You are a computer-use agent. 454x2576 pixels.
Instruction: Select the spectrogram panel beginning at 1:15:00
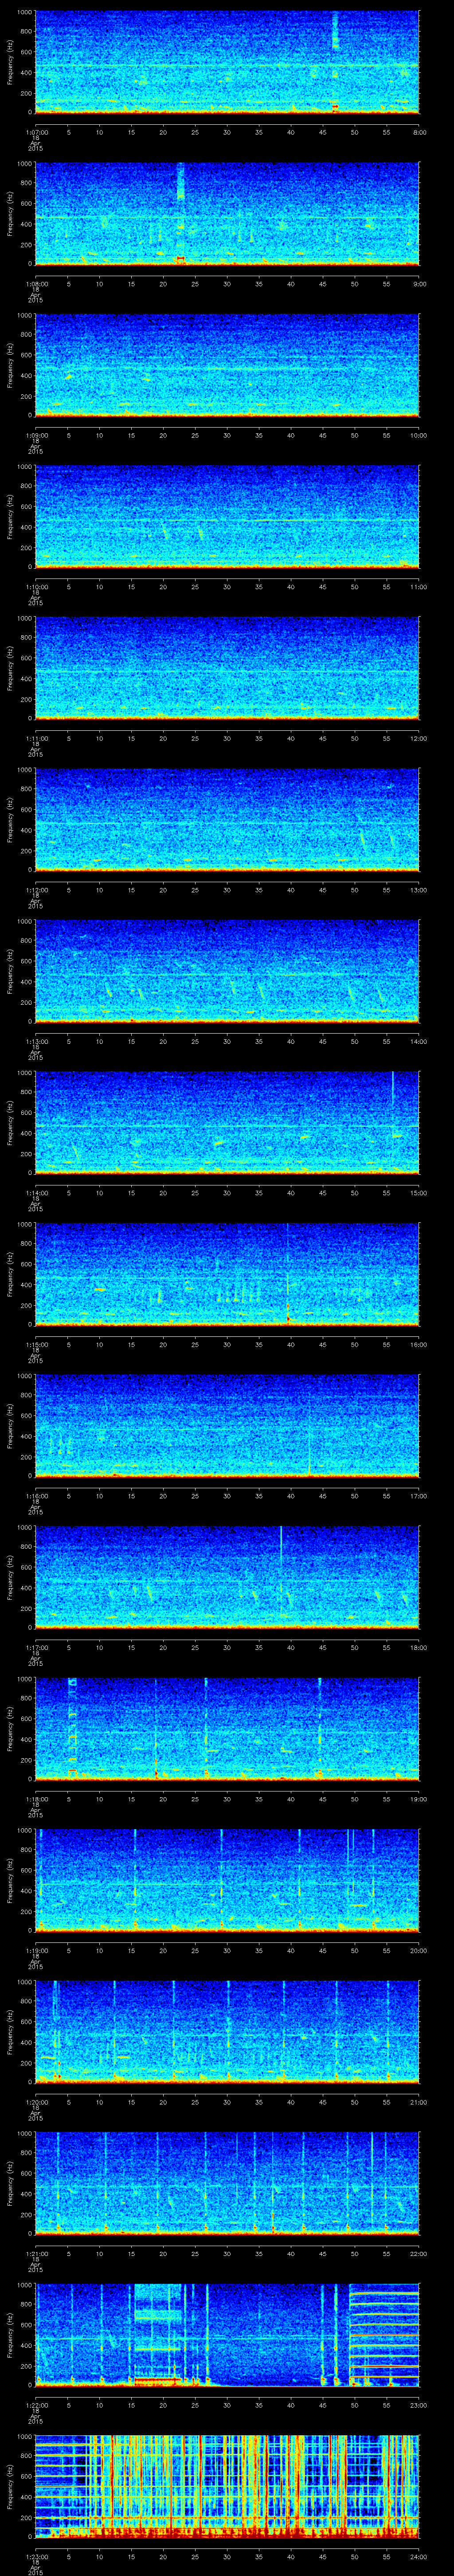(x=227, y=1274)
